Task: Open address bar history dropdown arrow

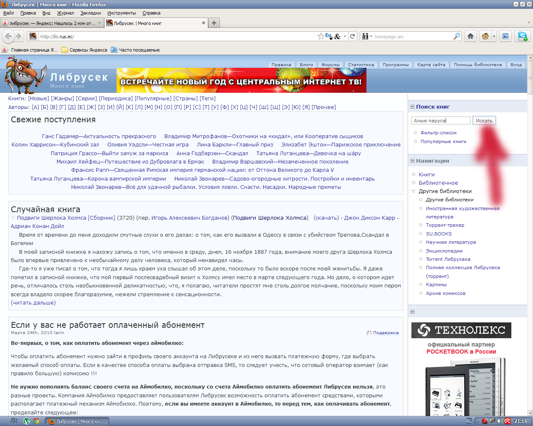Action: [344, 37]
